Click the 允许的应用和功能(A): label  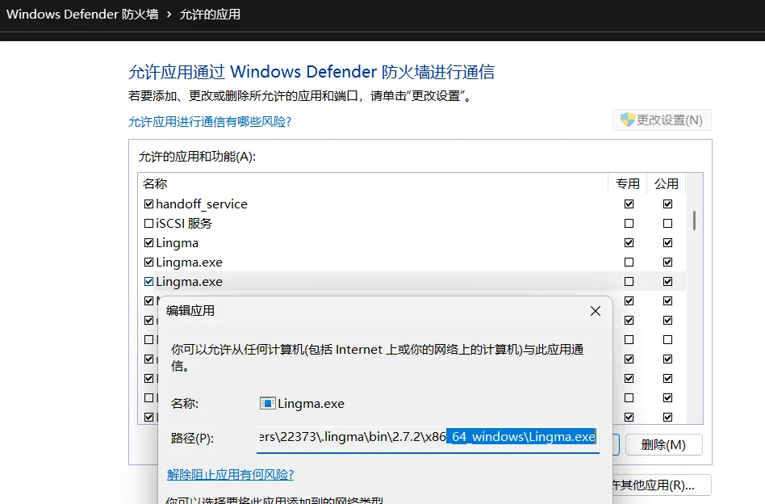tap(197, 156)
